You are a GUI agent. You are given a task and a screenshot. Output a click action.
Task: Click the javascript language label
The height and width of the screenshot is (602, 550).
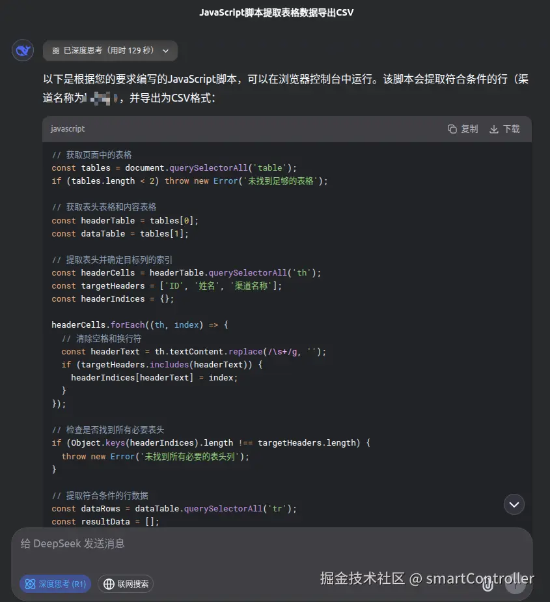click(x=68, y=128)
